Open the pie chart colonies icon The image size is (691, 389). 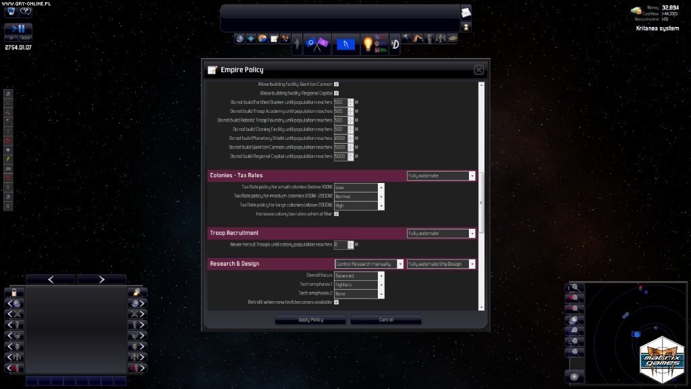[260, 38]
